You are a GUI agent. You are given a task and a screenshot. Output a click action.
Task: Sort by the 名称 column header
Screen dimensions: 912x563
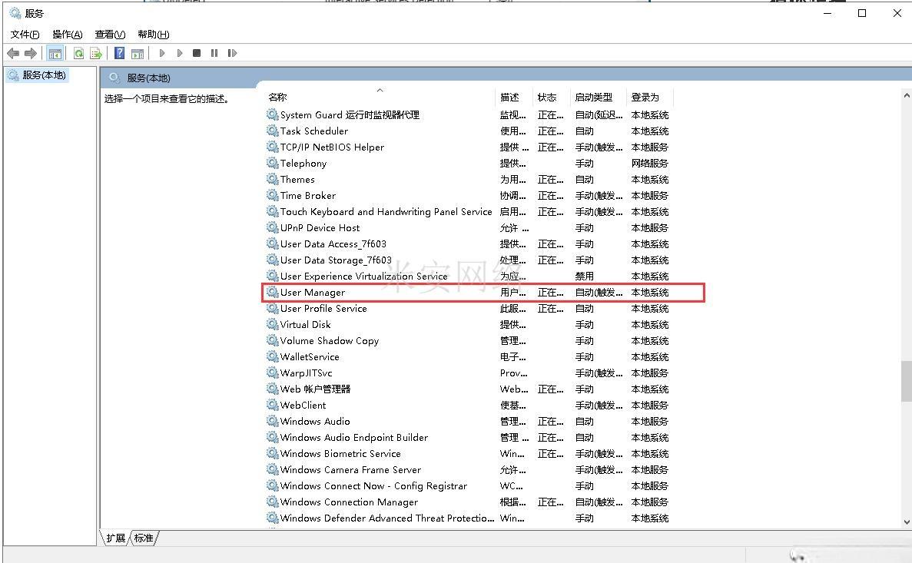coord(277,98)
